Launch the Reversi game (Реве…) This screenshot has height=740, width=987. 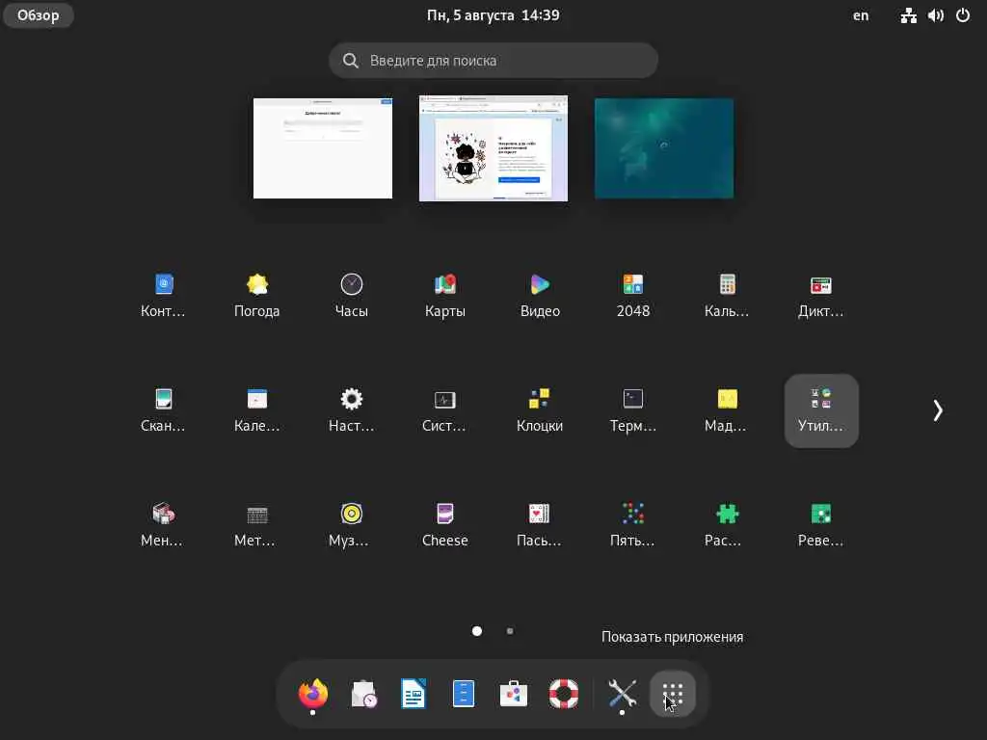(821, 525)
